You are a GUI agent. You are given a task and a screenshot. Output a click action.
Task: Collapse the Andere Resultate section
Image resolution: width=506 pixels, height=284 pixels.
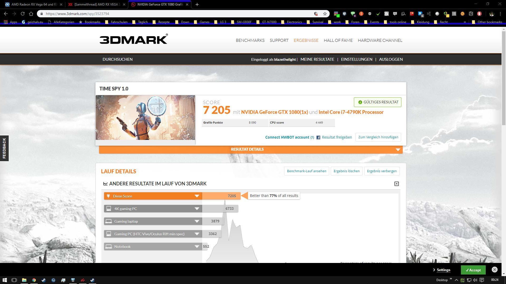396,184
